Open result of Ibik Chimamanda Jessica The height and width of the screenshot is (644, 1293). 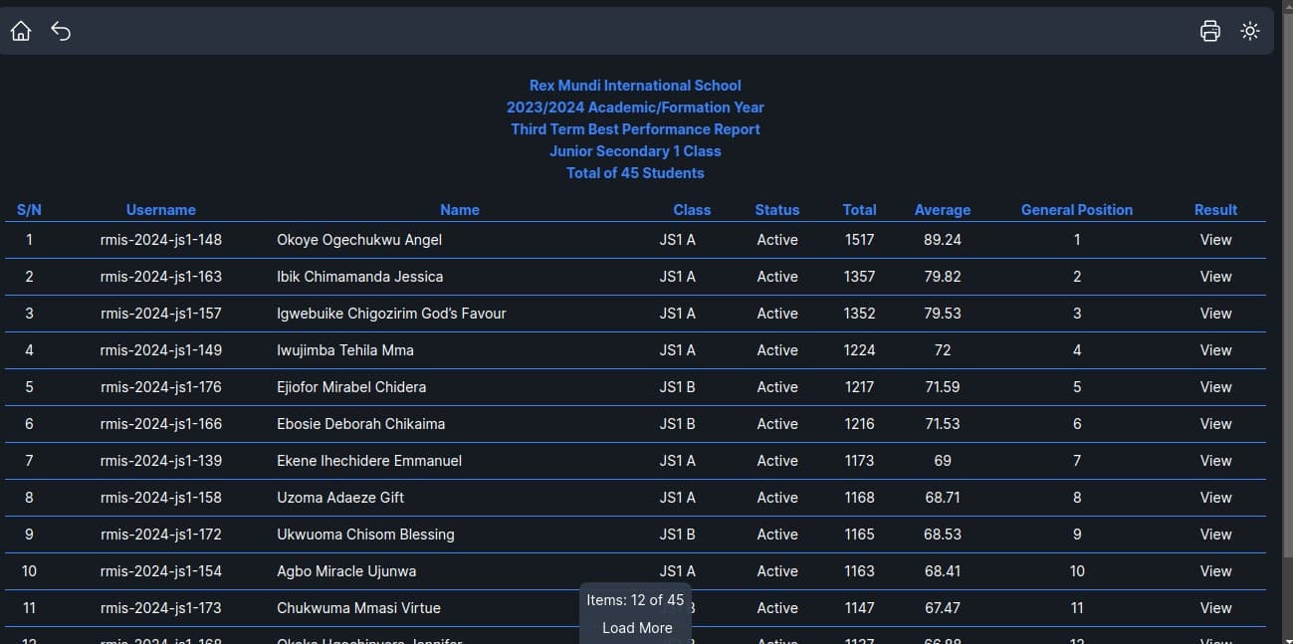pyautogui.click(x=1215, y=277)
